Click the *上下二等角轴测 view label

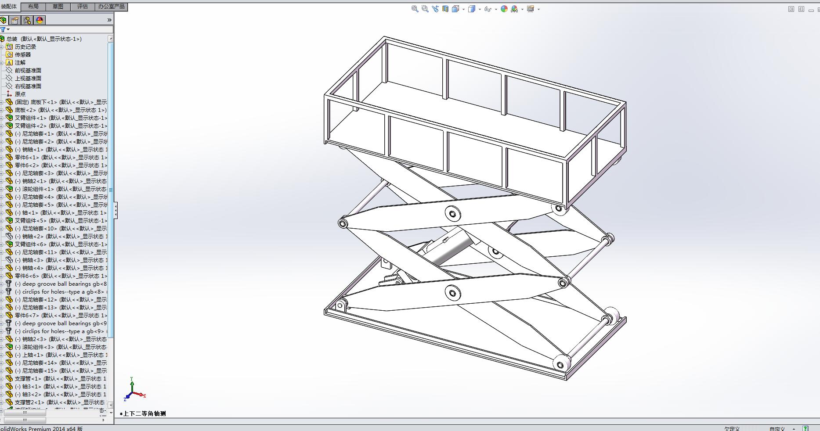pos(143,413)
